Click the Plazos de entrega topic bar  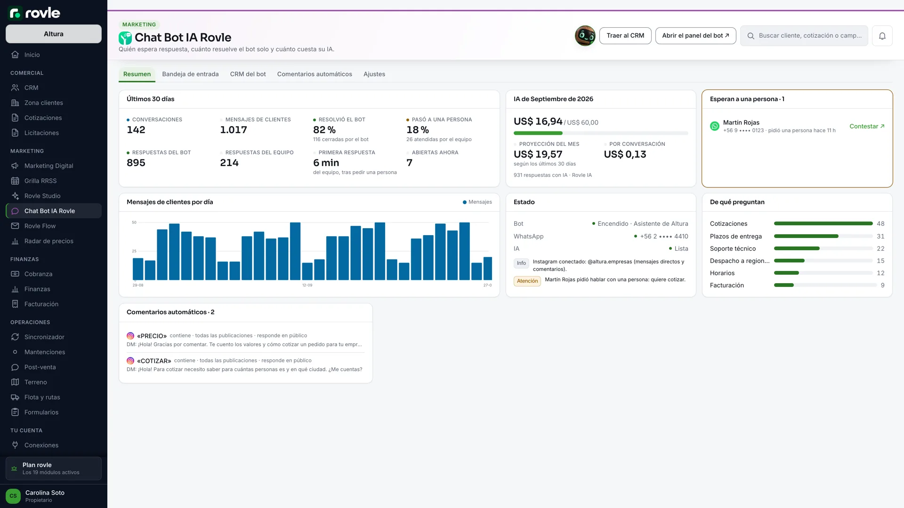[823, 236]
